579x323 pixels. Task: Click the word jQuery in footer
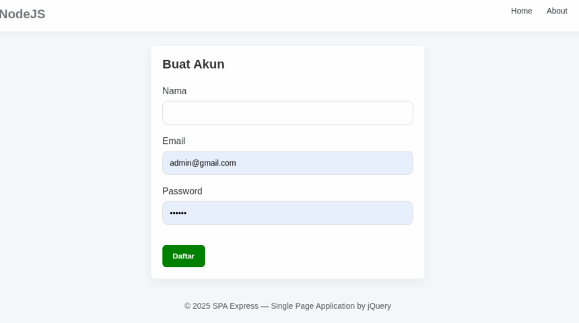(x=379, y=306)
